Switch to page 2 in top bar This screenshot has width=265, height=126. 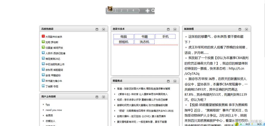click(x=121, y=10)
